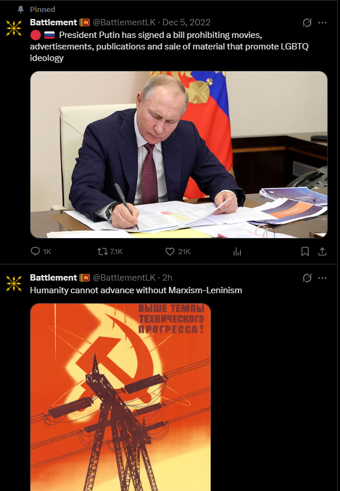Open @BattlementLK handle on second post
This screenshot has height=491, width=340.
(x=124, y=278)
